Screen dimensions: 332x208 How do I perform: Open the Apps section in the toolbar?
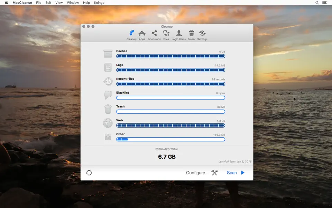pos(142,34)
